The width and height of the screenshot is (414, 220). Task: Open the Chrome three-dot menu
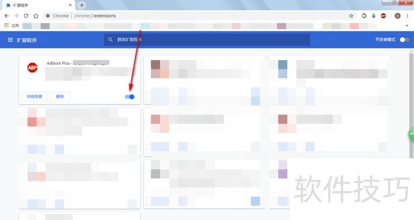(407, 16)
